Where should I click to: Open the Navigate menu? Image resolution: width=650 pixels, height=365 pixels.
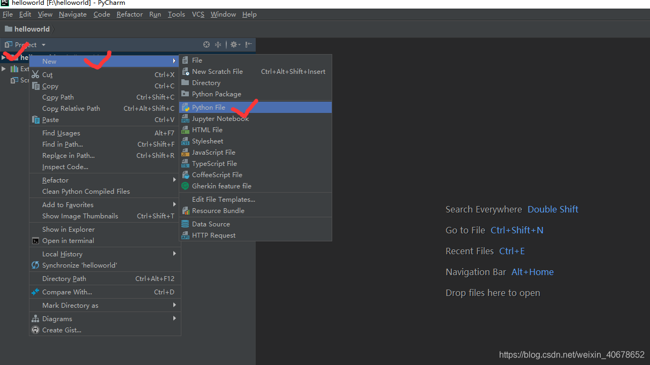point(73,14)
